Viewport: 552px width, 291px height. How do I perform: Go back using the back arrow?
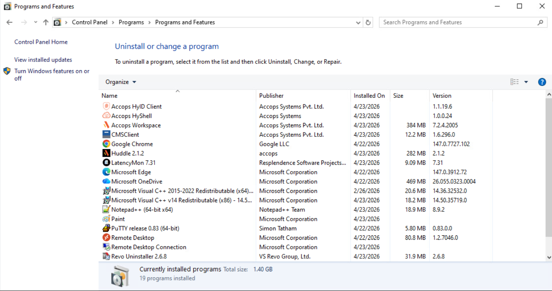coord(9,22)
